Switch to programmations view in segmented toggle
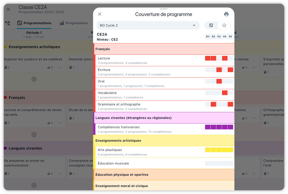 (x=211, y=25)
